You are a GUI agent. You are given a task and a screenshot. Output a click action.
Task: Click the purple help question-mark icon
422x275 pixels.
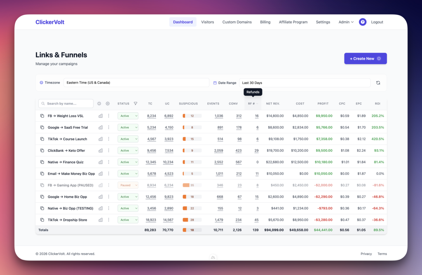[x=362, y=22]
